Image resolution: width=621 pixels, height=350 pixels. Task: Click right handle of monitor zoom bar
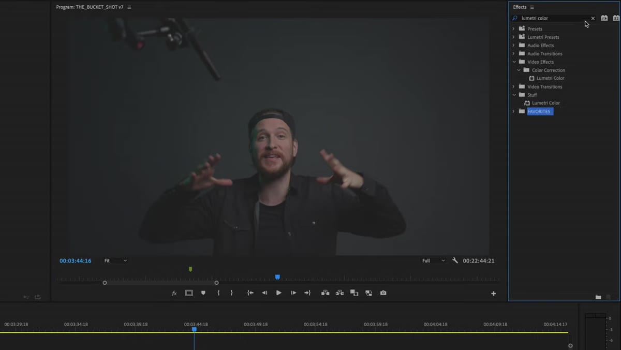point(216,283)
